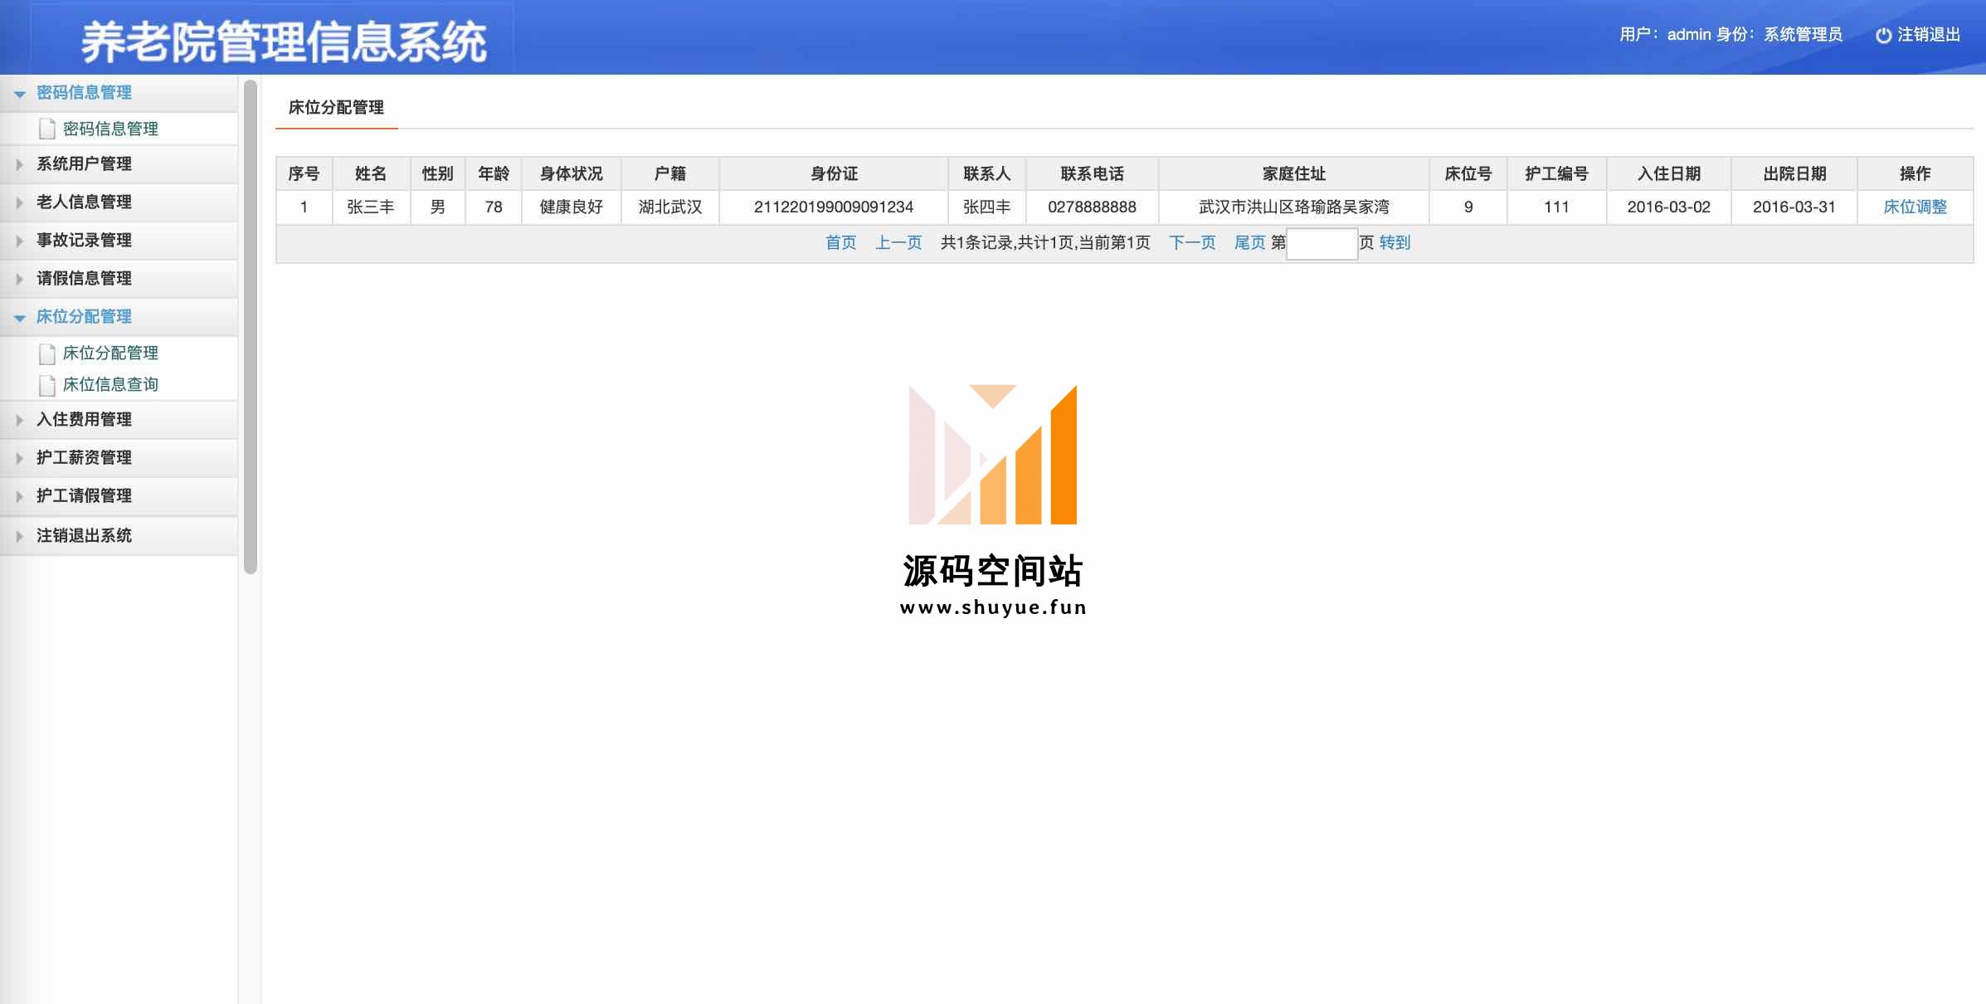Viewport: 1986px width, 1004px height.
Task: Click the 护工编号 column header
Action: pyautogui.click(x=1556, y=173)
